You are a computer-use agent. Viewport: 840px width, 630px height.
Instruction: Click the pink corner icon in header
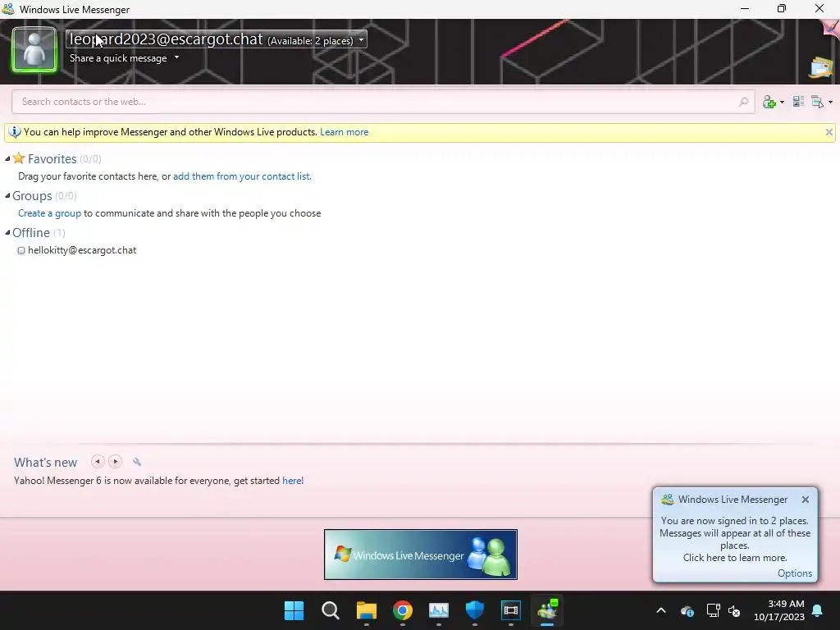point(831,28)
